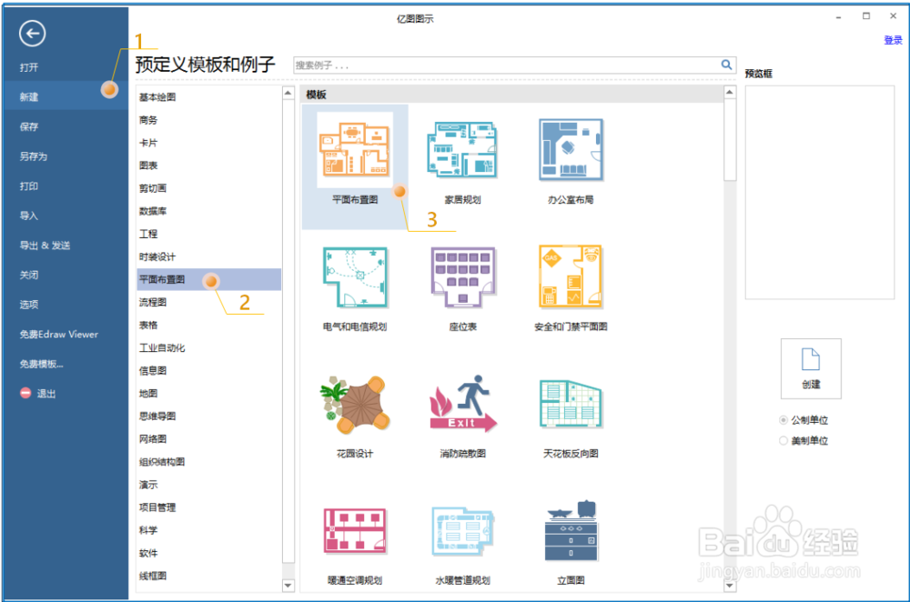Select the 平面布置图 category in list

[209, 279]
